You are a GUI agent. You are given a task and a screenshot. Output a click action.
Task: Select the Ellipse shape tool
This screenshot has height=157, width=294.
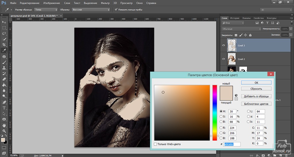(4, 119)
